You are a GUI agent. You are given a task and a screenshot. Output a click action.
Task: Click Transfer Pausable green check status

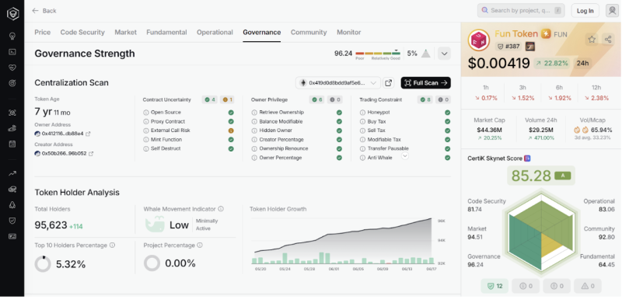click(x=448, y=148)
